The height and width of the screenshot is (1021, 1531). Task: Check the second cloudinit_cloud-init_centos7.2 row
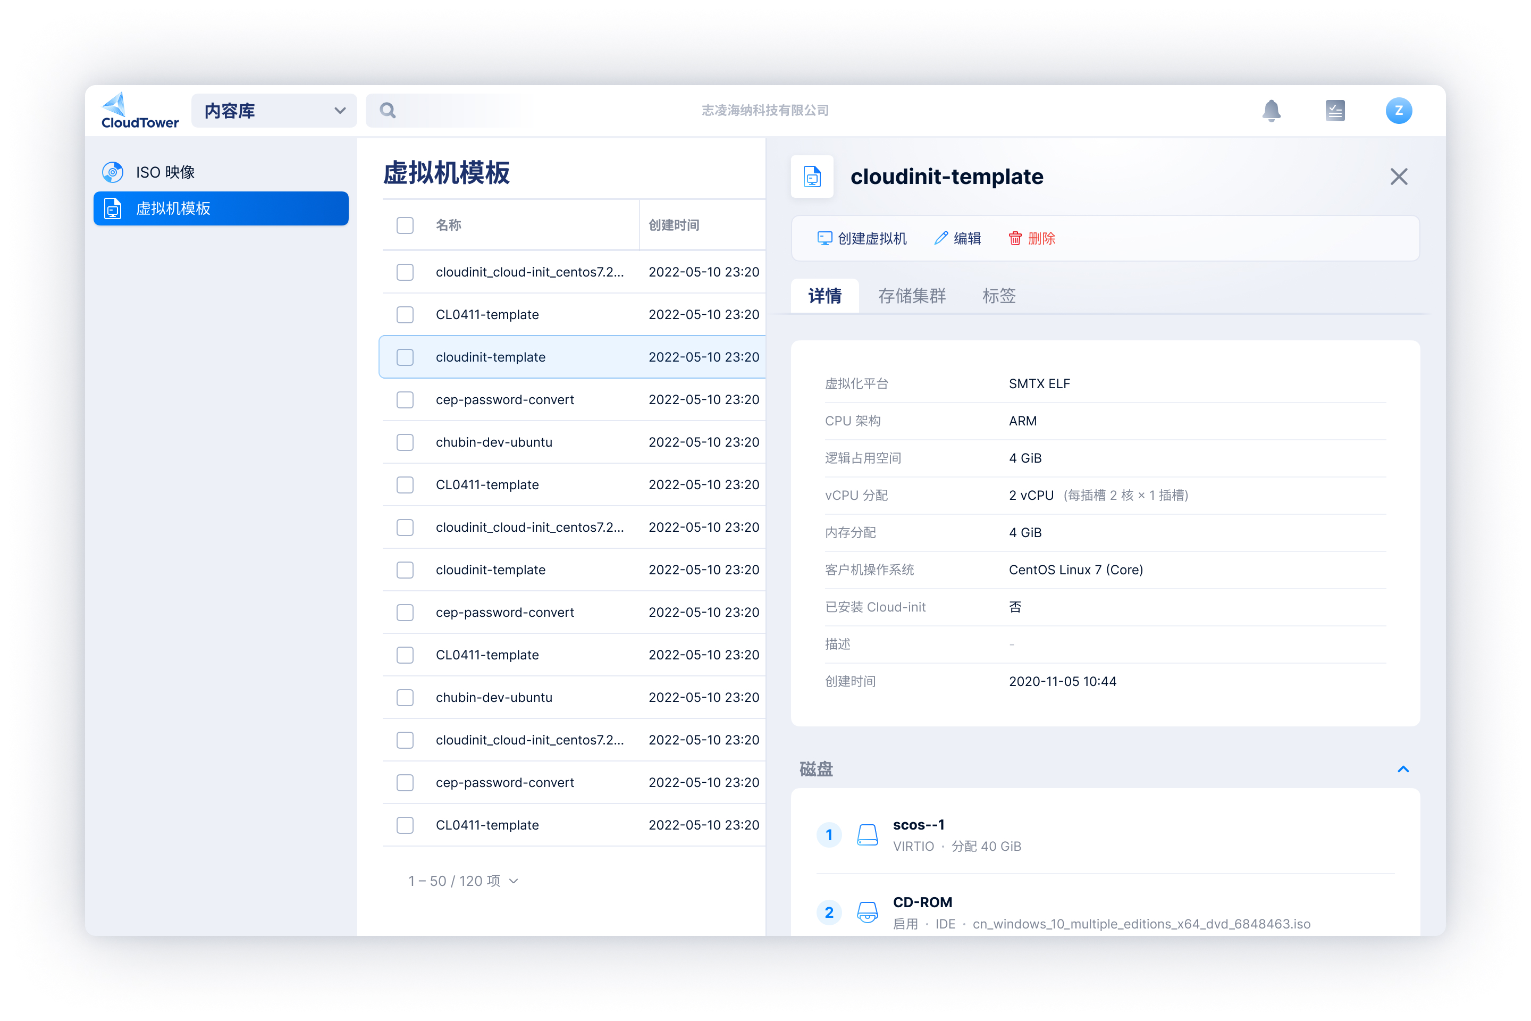405,528
